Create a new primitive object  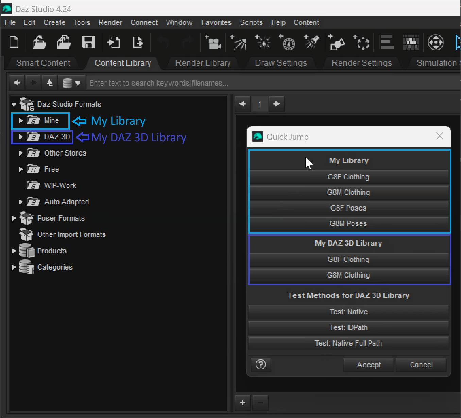[337, 42]
